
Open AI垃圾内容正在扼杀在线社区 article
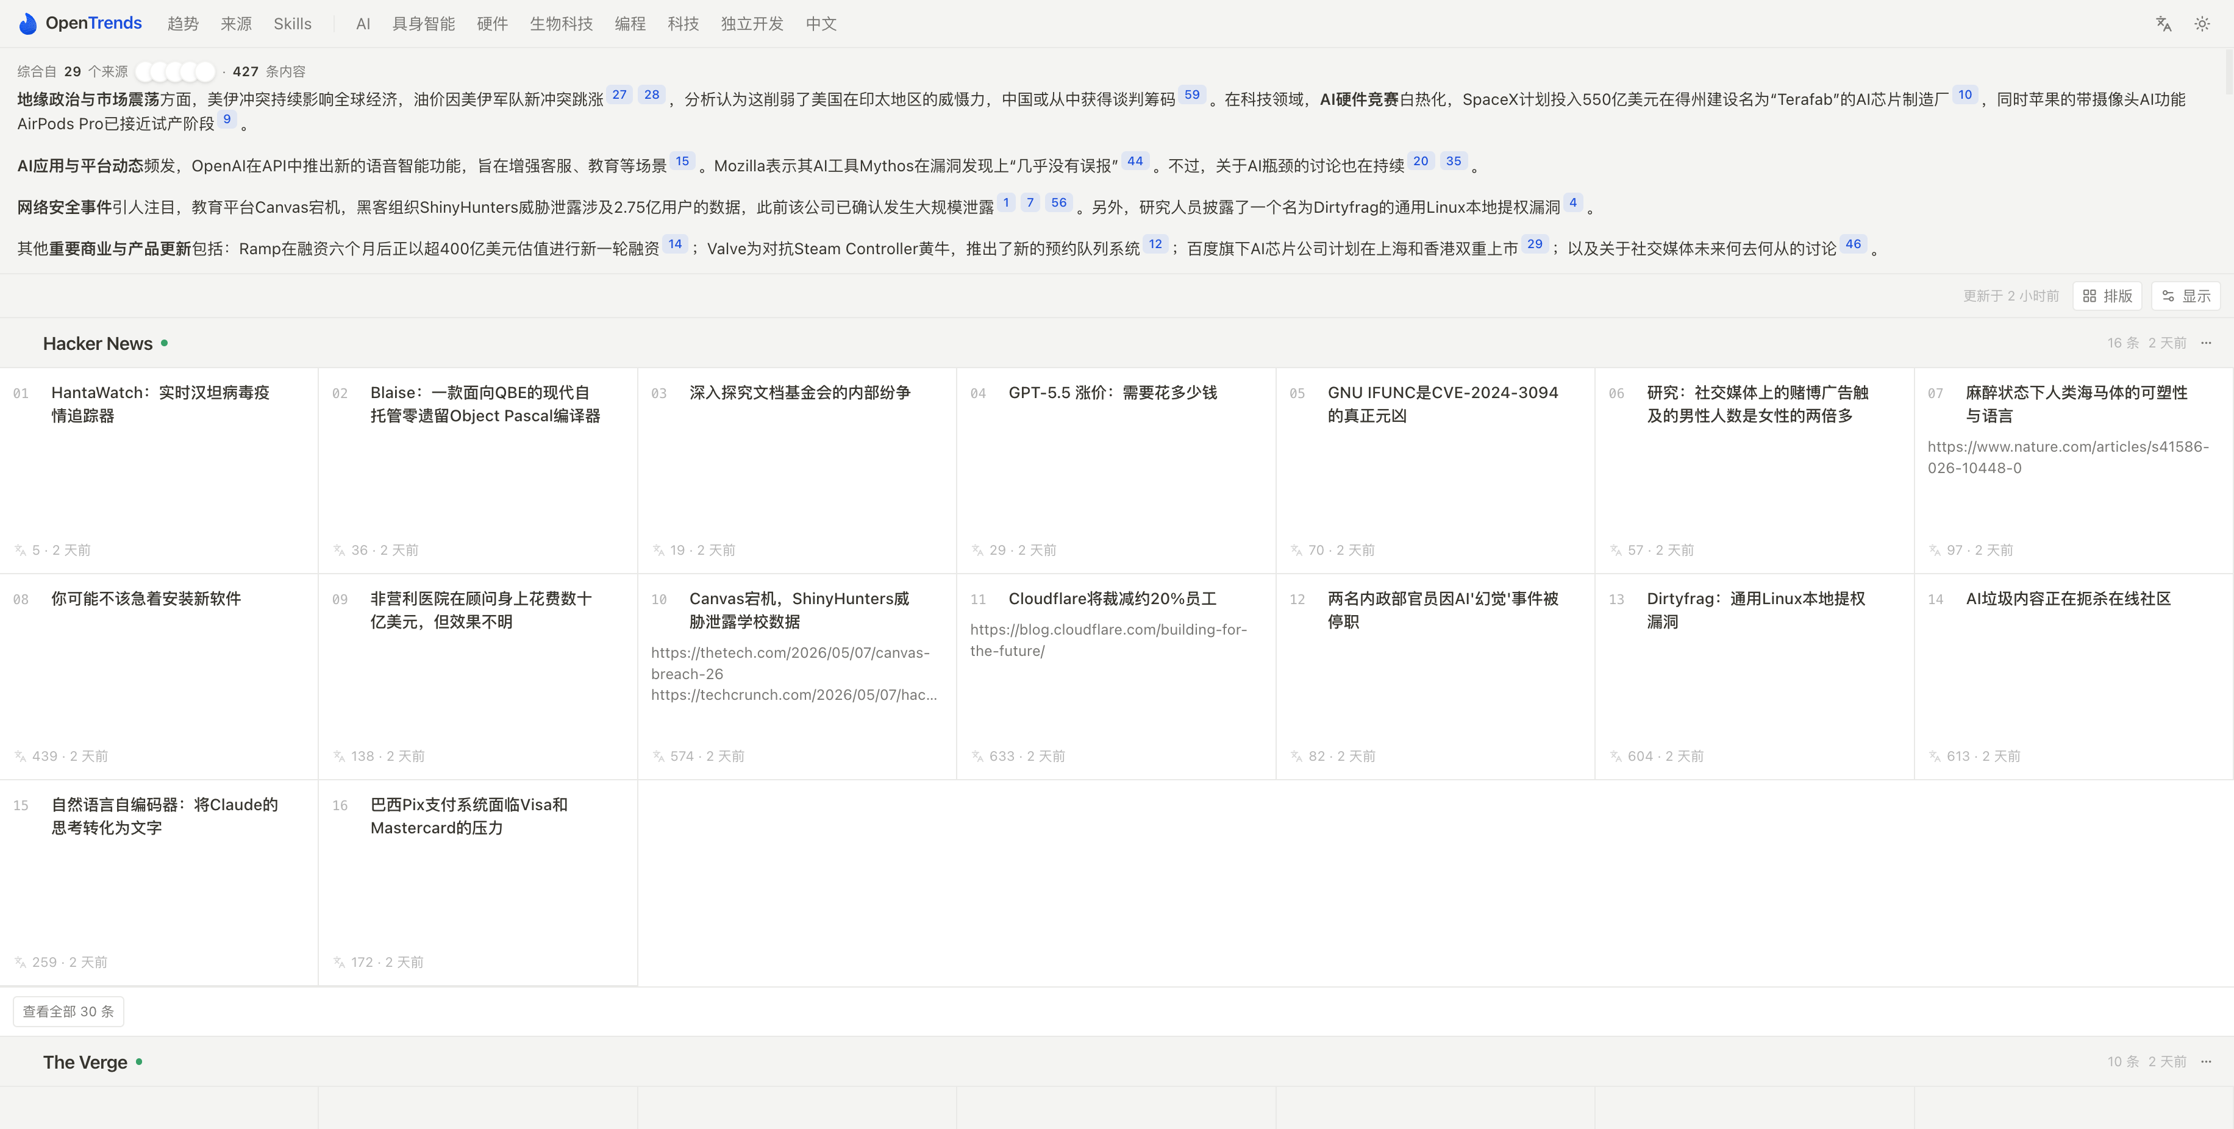click(2068, 598)
